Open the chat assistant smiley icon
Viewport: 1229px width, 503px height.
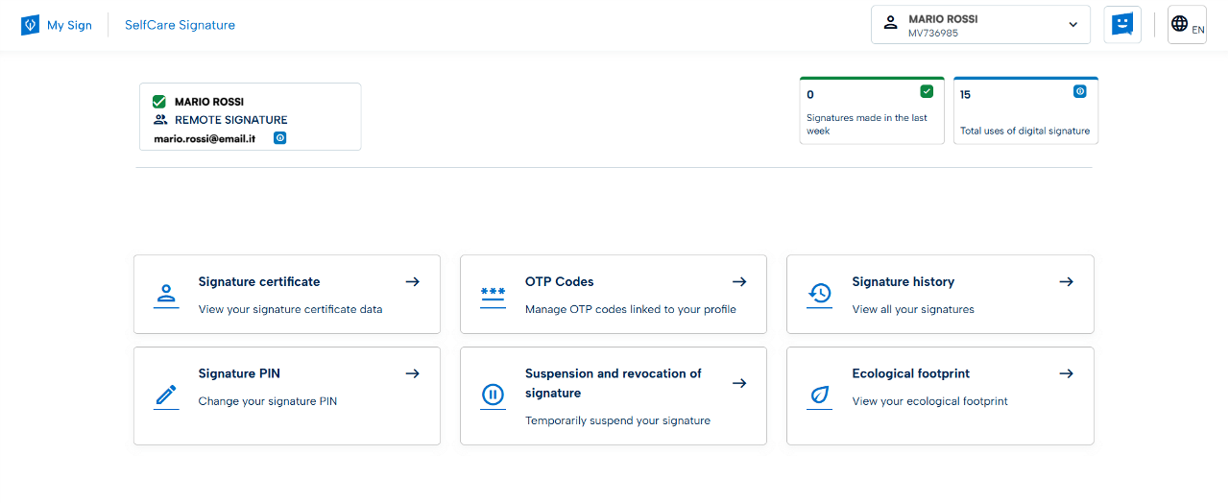click(1121, 25)
